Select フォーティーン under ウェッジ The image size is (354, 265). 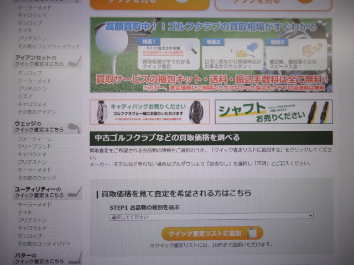click(34, 139)
